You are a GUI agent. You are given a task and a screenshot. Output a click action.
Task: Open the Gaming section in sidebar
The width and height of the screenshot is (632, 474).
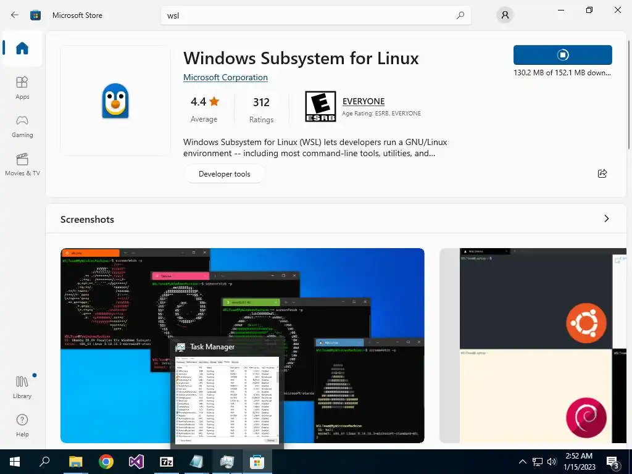pos(22,126)
